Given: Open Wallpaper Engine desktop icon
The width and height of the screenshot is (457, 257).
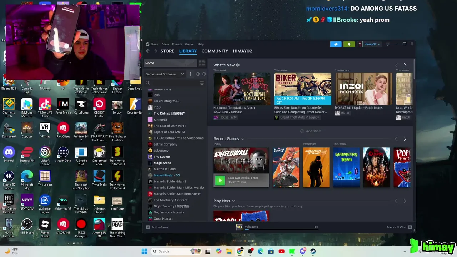Looking at the screenshot, I should (45, 204).
